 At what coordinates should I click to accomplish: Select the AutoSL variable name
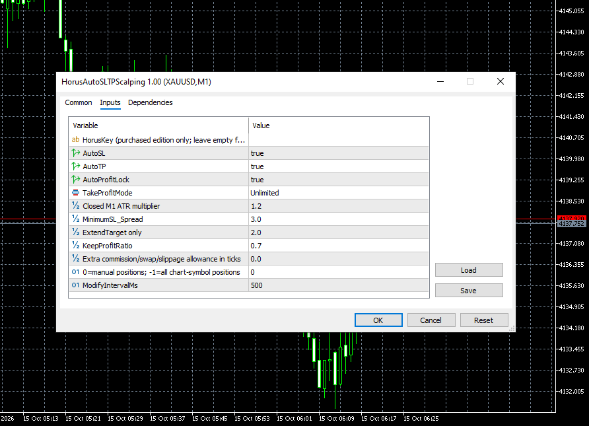click(94, 153)
